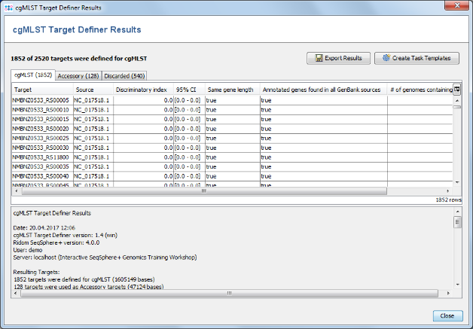Select the row NMBNZ0533_RS00015

[232, 119]
